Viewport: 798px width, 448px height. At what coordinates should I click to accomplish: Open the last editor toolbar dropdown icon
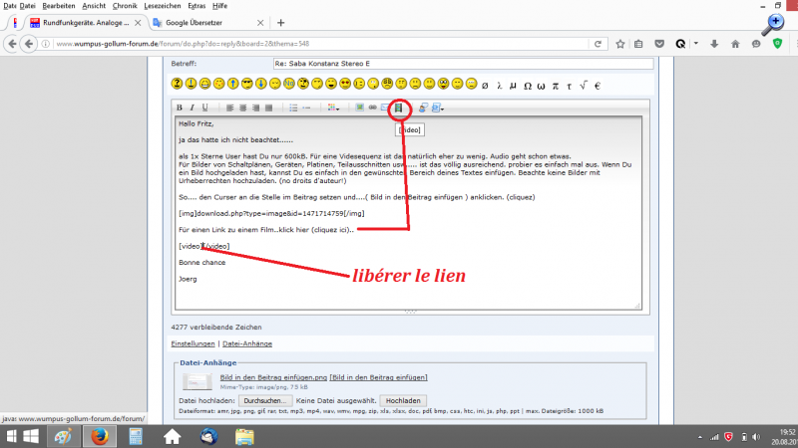439,107
